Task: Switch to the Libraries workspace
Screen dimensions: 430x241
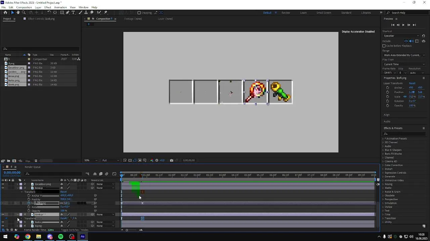Action: click(366, 13)
